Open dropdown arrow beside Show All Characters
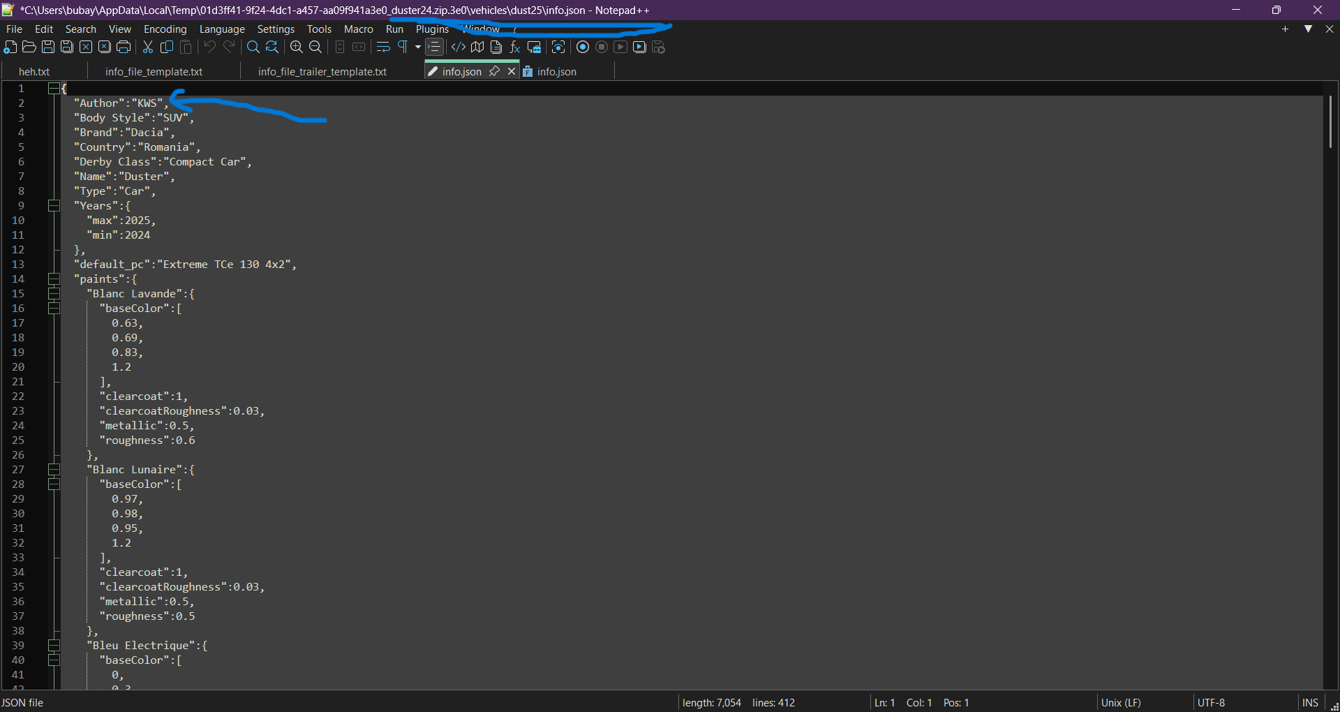This screenshot has width=1340, height=712. tap(418, 47)
